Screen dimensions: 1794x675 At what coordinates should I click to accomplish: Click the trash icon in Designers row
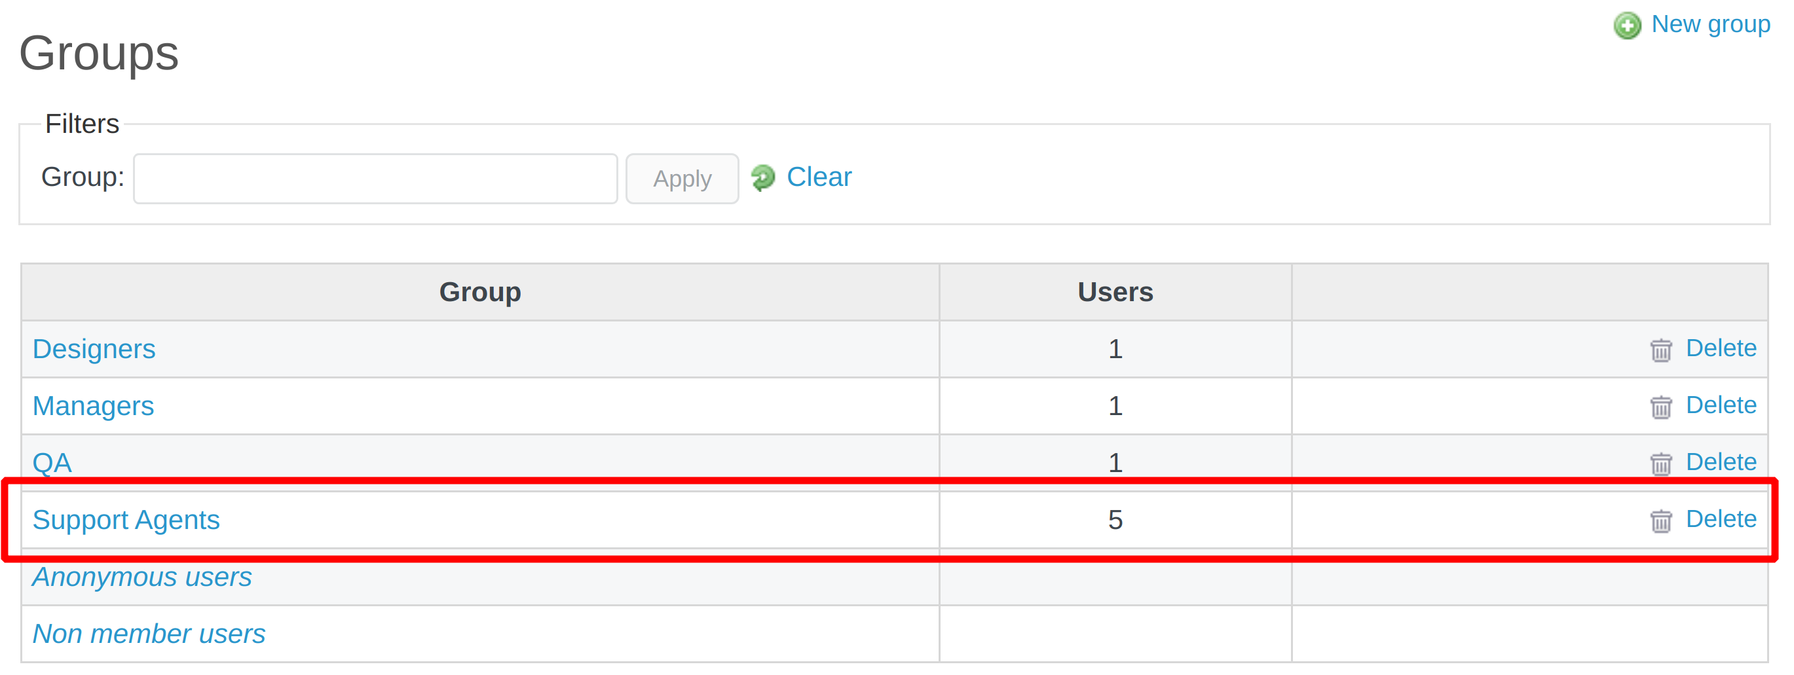click(x=1660, y=350)
